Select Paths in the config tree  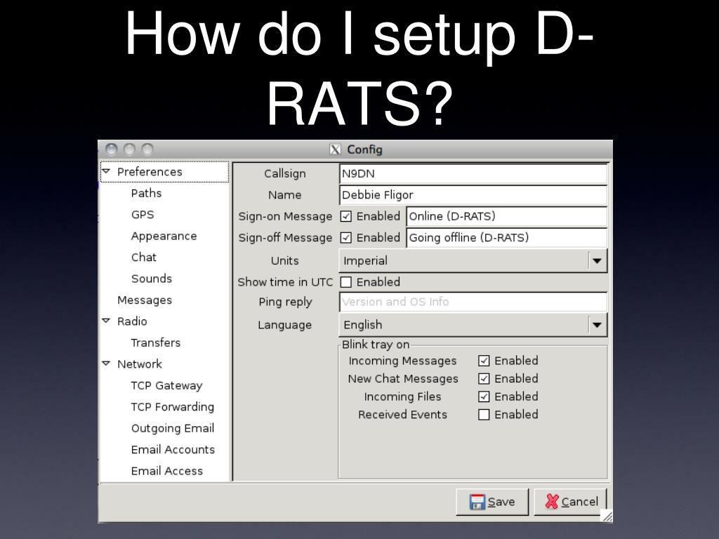(x=146, y=194)
